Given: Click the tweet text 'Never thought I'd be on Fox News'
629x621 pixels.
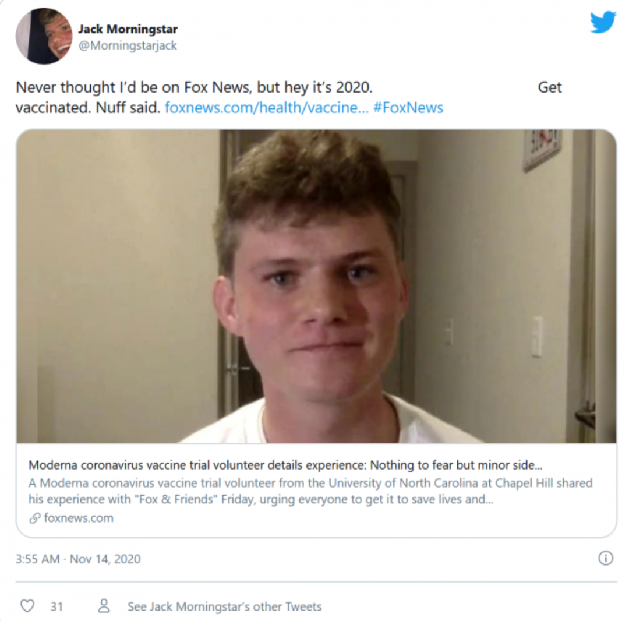Looking at the screenshot, I should coord(134,87).
